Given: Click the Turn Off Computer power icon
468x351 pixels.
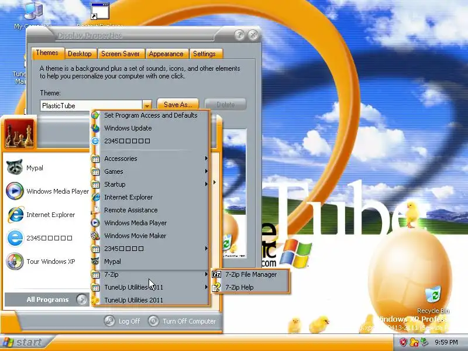Looking at the screenshot, I should [x=153, y=321].
